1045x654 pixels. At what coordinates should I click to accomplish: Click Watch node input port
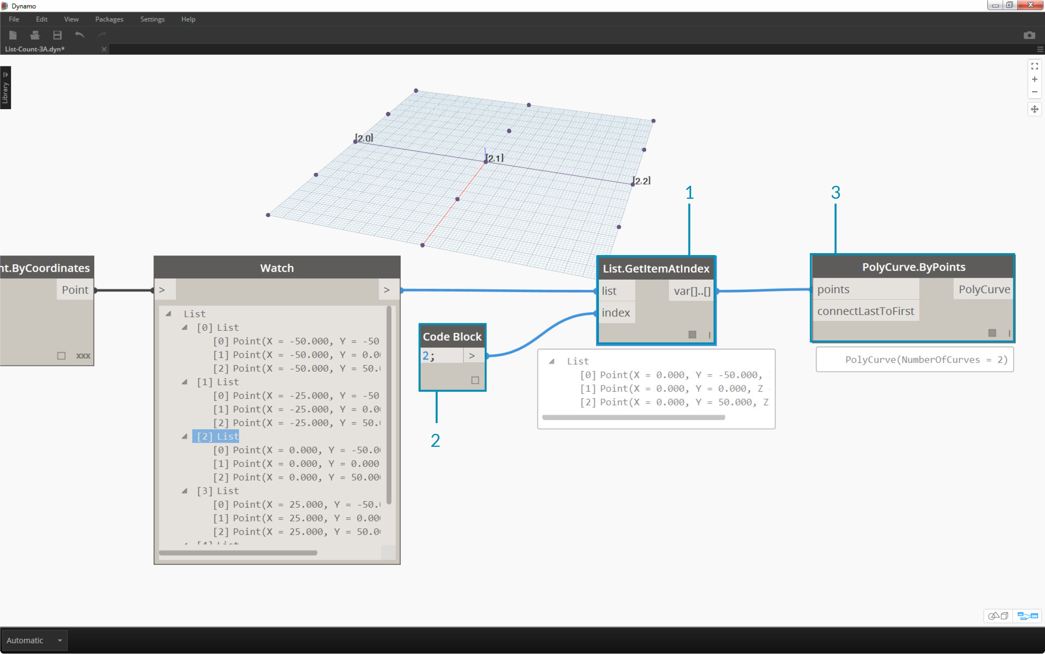[165, 290]
